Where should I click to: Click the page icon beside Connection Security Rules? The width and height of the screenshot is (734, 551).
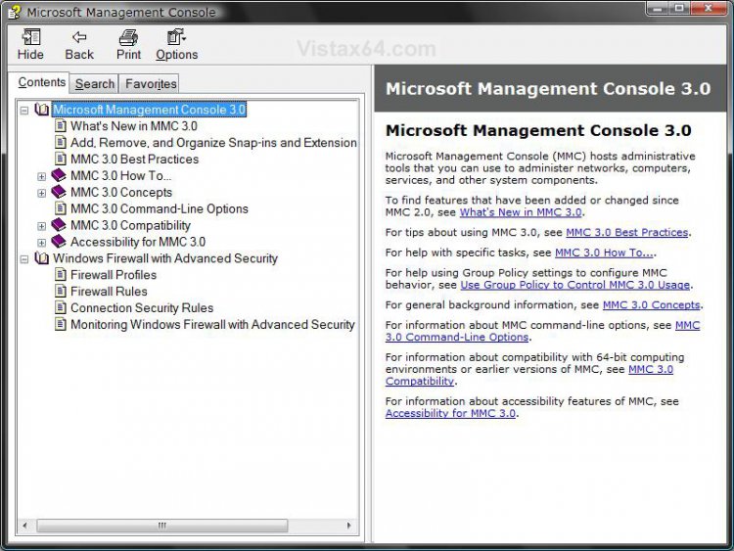tap(61, 307)
